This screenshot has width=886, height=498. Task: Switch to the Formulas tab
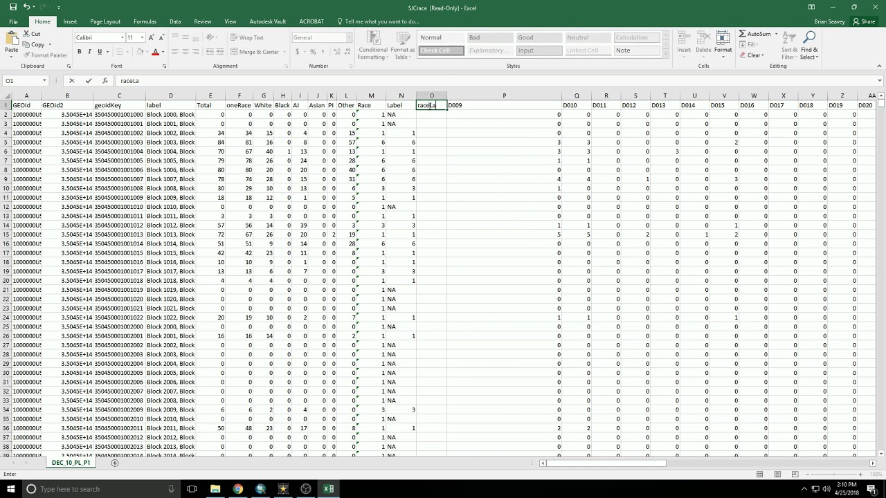coord(145,21)
